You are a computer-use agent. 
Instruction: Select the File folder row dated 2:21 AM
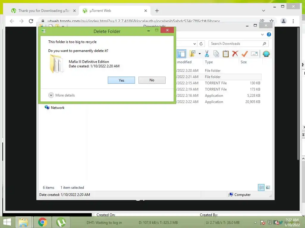pyautogui.click(x=219, y=77)
